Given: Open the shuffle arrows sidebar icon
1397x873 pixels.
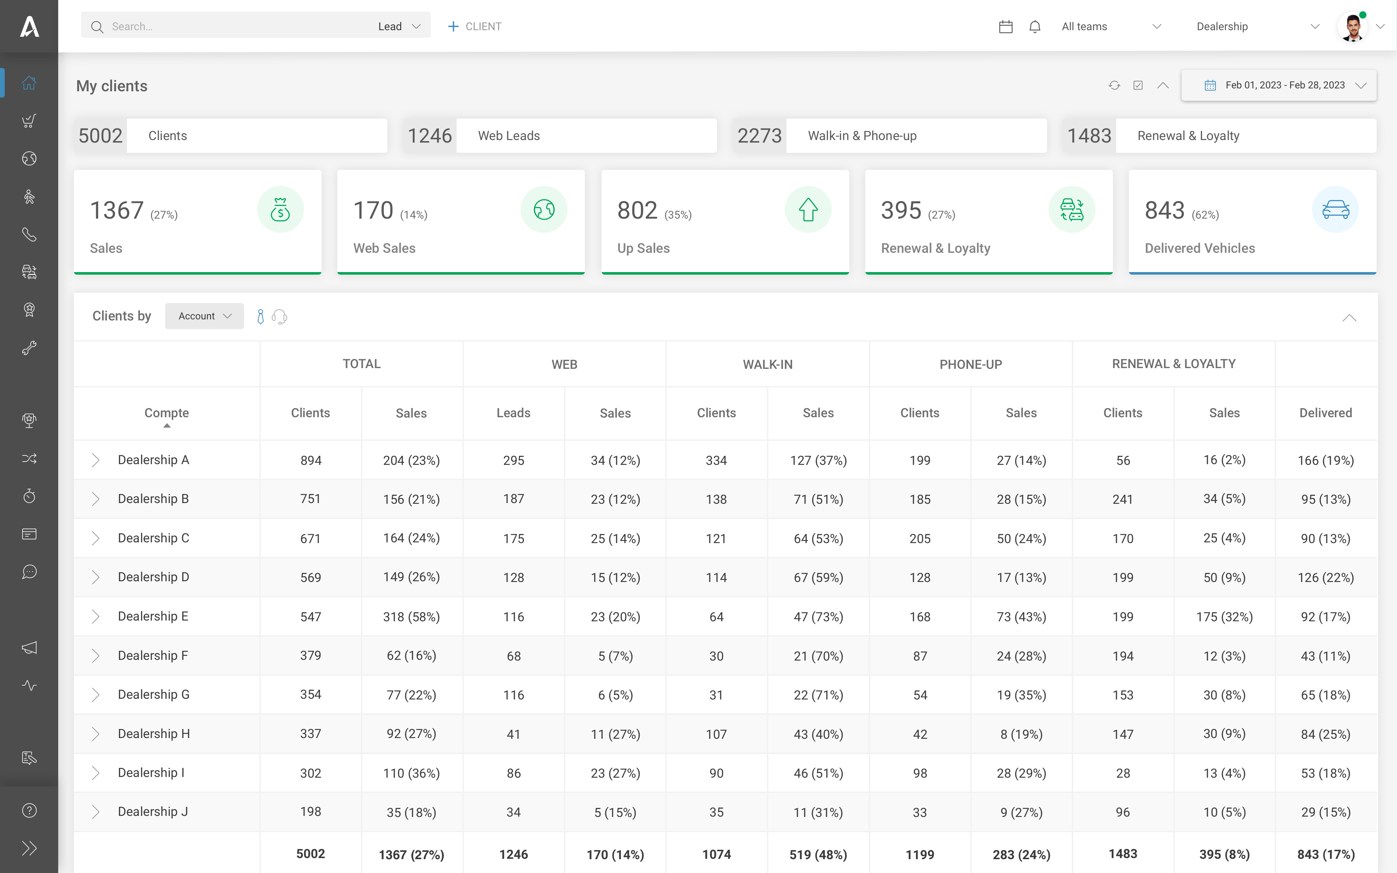Looking at the screenshot, I should pyautogui.click(x=29, y=458).
